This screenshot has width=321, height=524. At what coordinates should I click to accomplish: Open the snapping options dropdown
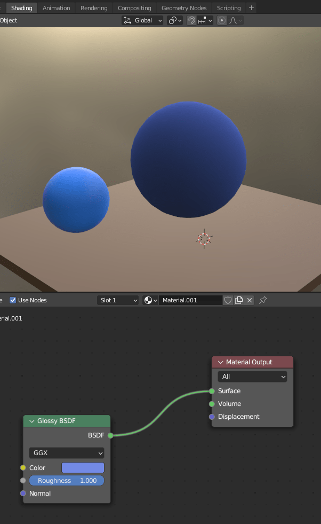point(205,20)
